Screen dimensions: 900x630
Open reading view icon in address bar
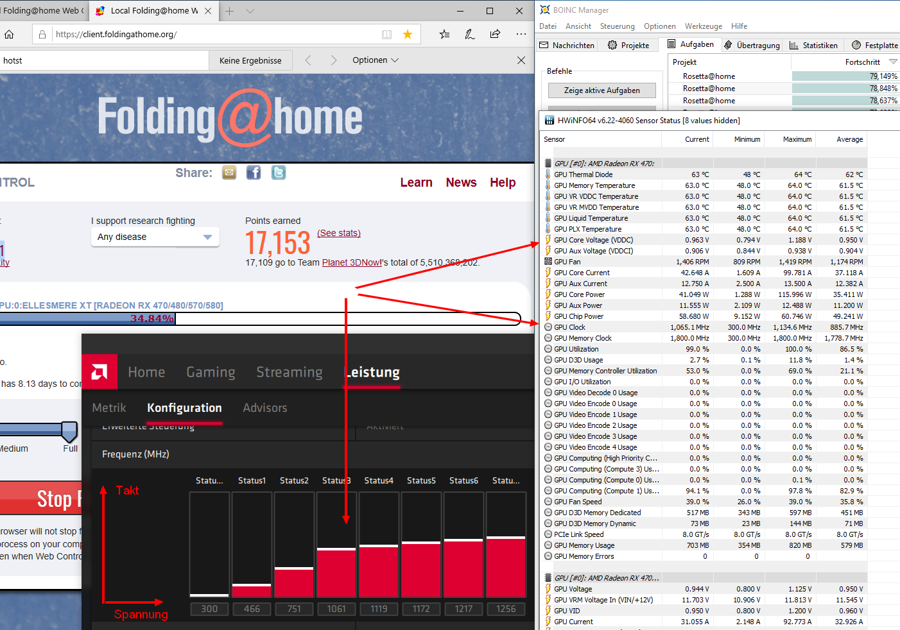tap(386, 34)
